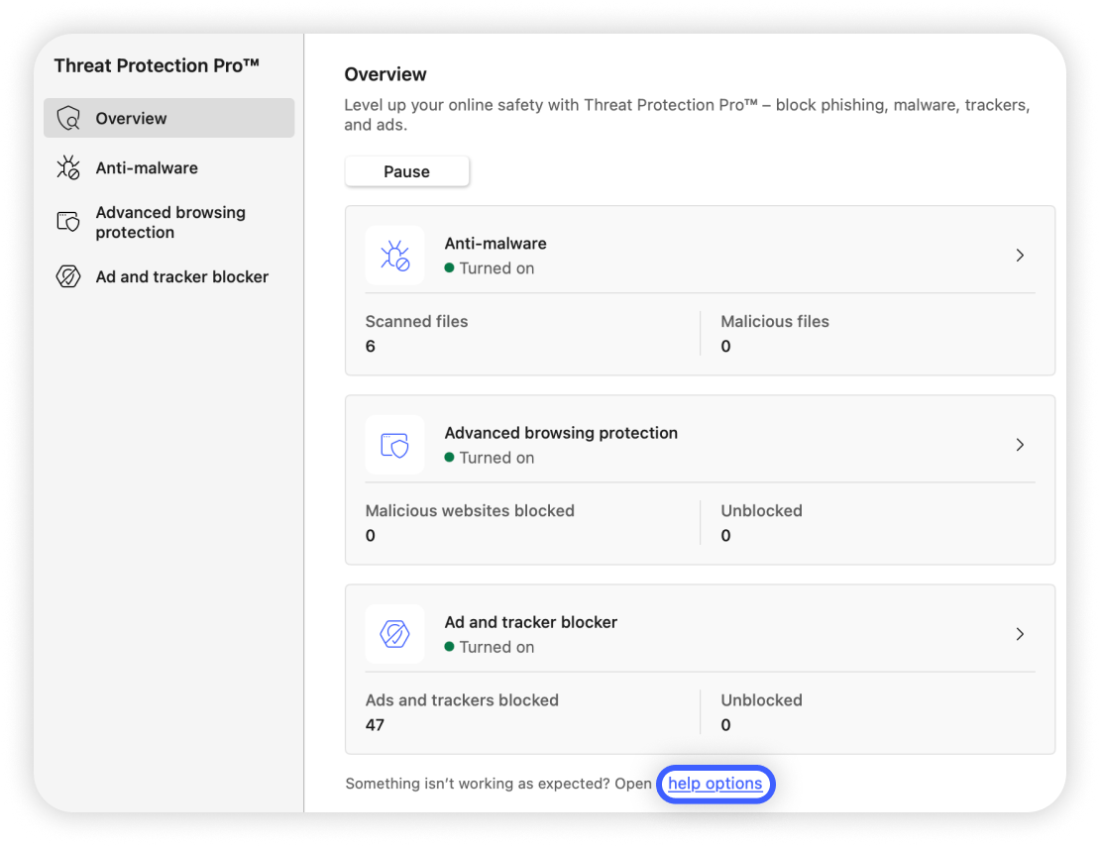The width and height of the screenshot is (1100, 846).
Task: Click the Anti-malware bug icon in sidebar
Action: [68, 168]
